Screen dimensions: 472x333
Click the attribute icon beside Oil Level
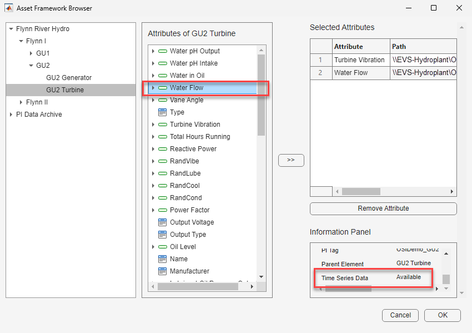tap(163, 246)
